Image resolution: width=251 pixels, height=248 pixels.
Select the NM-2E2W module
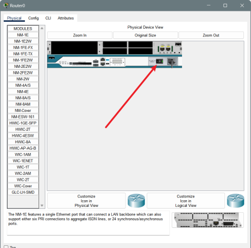click(23, 66)
